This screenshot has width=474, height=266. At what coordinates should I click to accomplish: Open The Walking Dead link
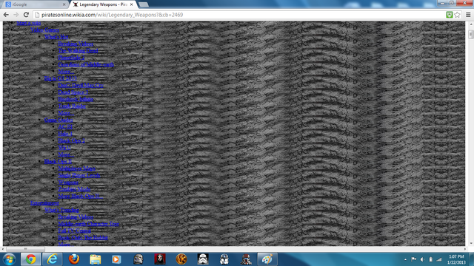click(x=78, y=51)
